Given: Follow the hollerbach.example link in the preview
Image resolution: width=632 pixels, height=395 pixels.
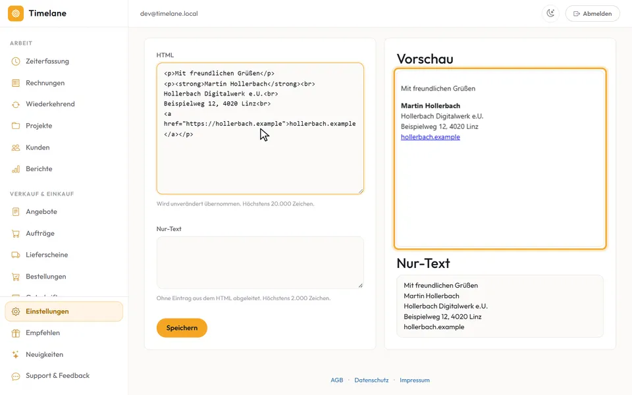Looking at the screenshot, I should tap(431, 137).
